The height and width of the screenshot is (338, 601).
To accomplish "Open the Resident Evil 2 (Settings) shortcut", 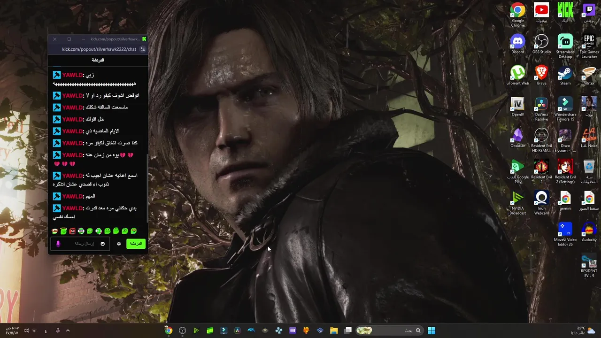I will 565,172.
